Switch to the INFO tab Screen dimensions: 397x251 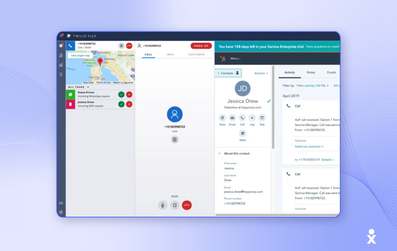[170, 55]
